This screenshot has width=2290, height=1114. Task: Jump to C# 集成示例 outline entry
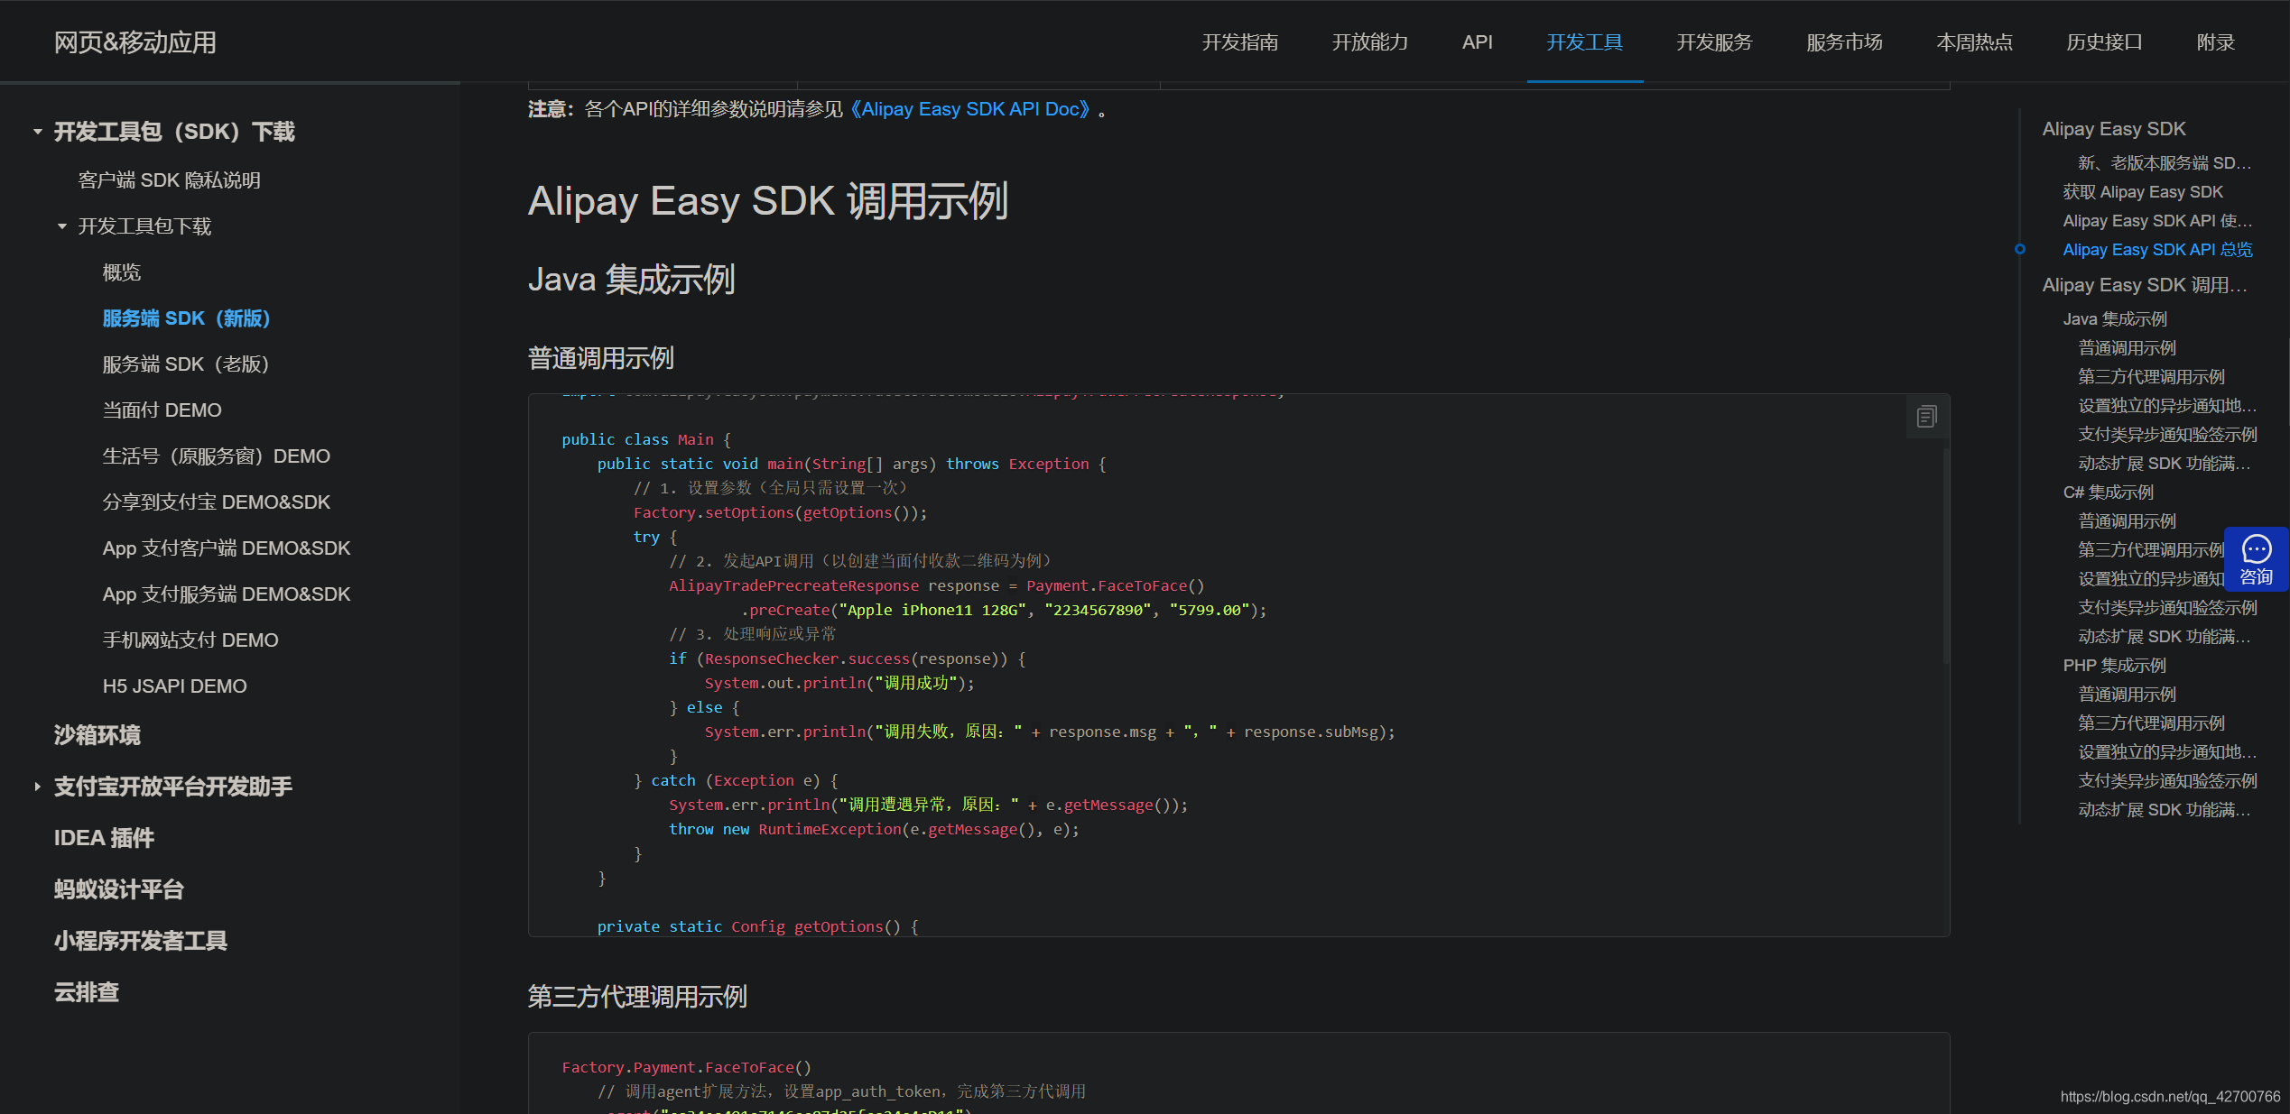pyautogui.click(x=2108, y=493)
